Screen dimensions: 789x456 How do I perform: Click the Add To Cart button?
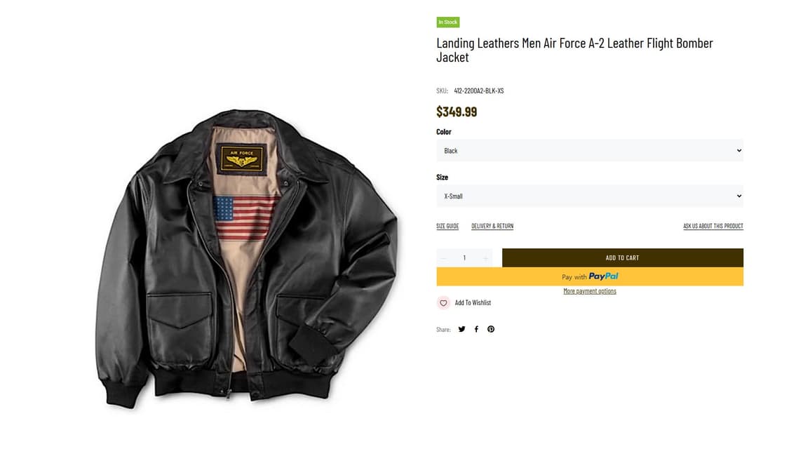point(622,257)
